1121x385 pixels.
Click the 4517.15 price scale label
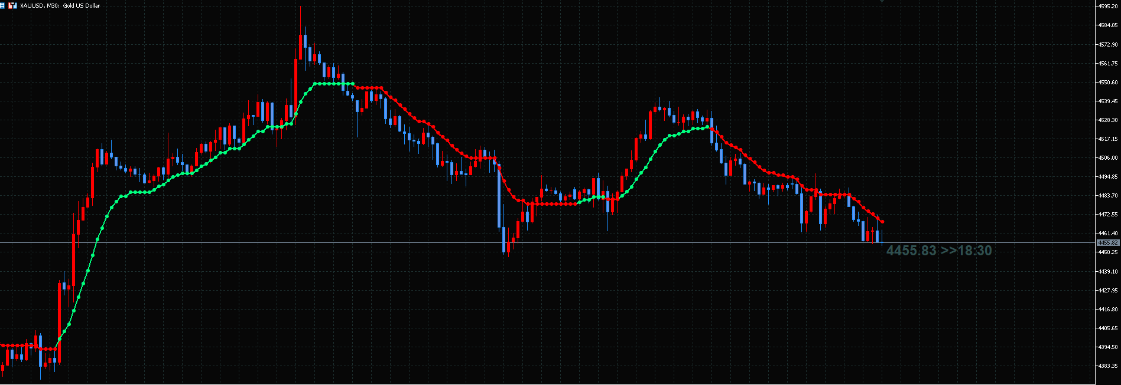pyautogui.click(x=1108, y=139)
